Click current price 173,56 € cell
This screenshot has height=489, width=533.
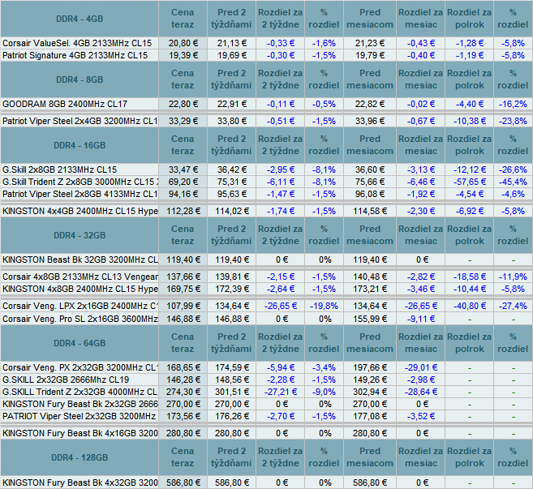(x=183, y=416)
